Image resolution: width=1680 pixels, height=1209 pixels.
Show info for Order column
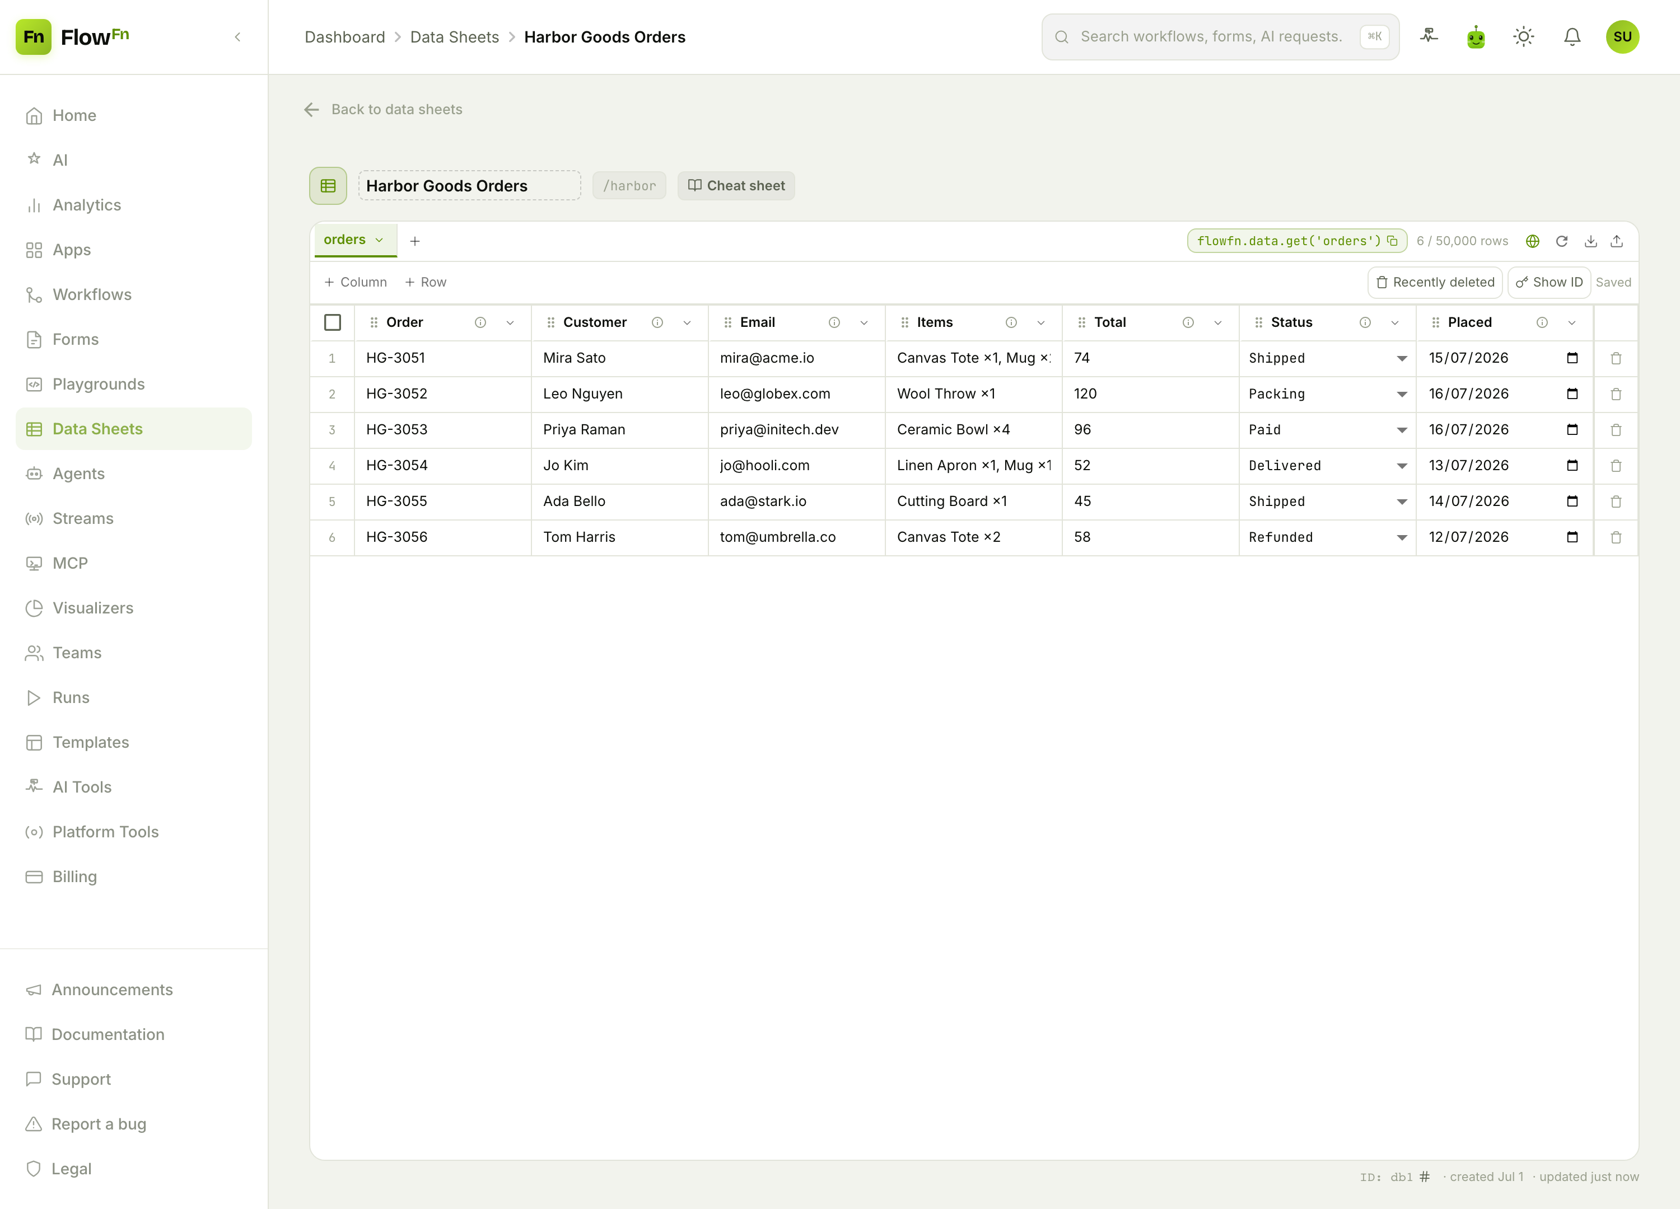480,322
